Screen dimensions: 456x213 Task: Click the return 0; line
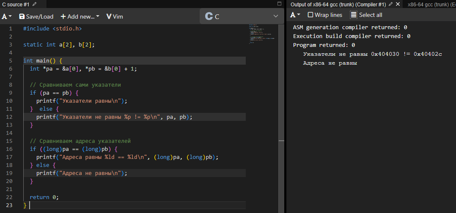pyautogui.click(x=44, y=197)
